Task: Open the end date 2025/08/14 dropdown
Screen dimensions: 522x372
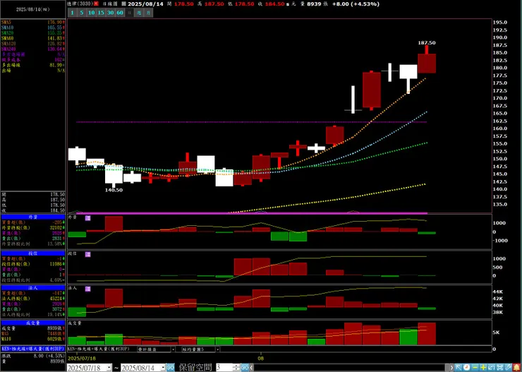Action: [163, 368]
